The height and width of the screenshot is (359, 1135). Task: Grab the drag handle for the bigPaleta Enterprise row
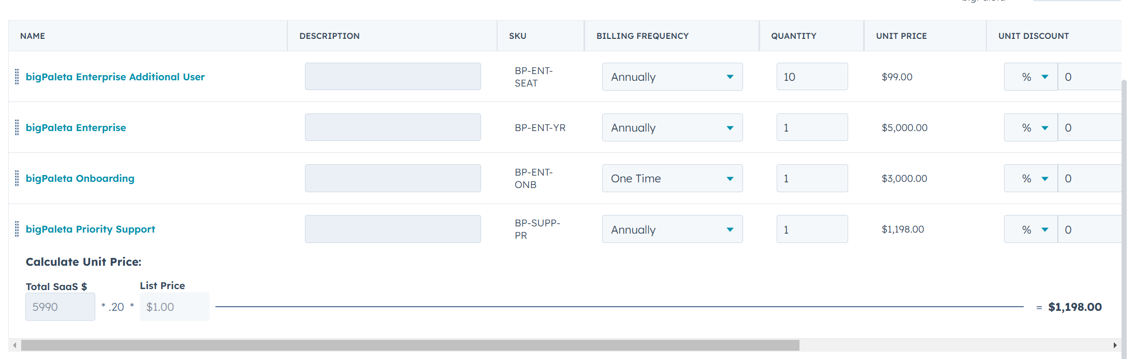(16, 127)
